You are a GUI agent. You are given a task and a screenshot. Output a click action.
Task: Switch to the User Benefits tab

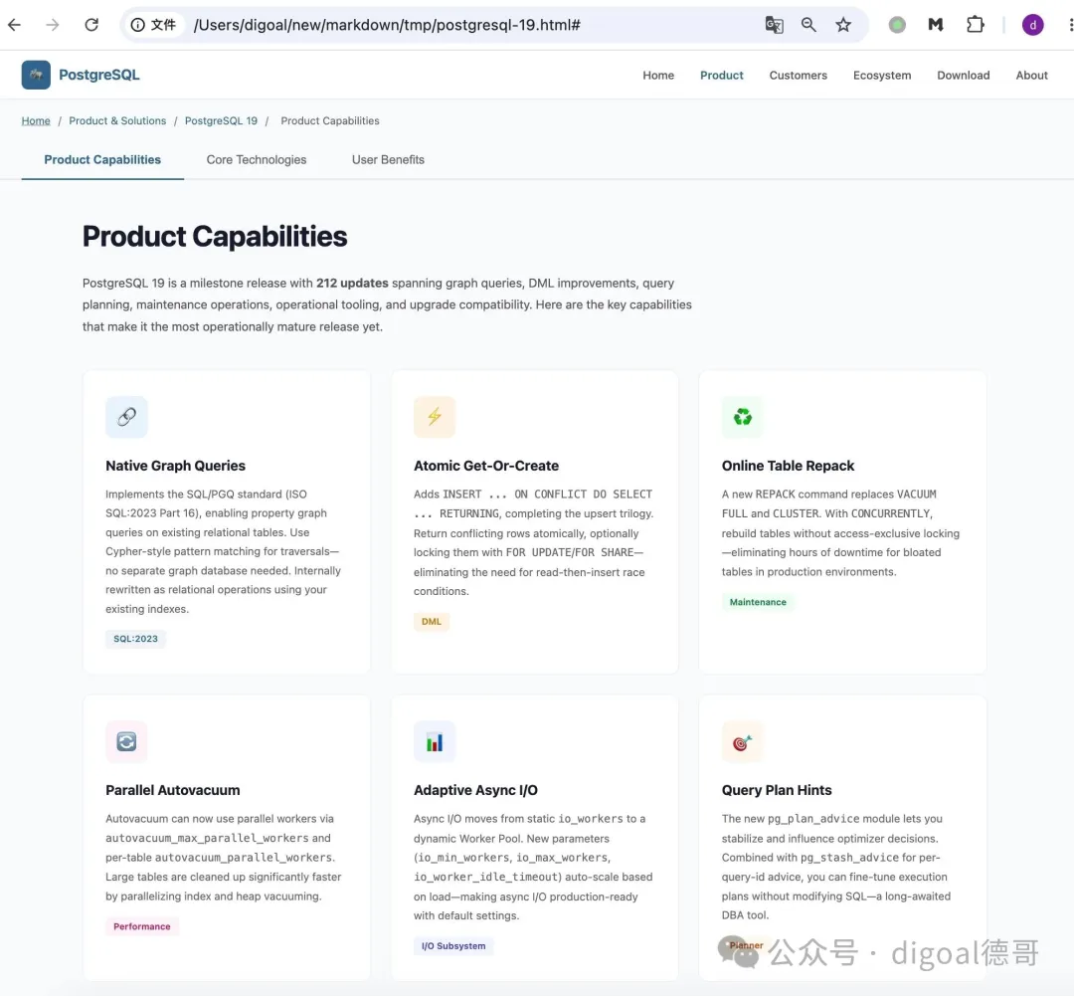point(388,160)
